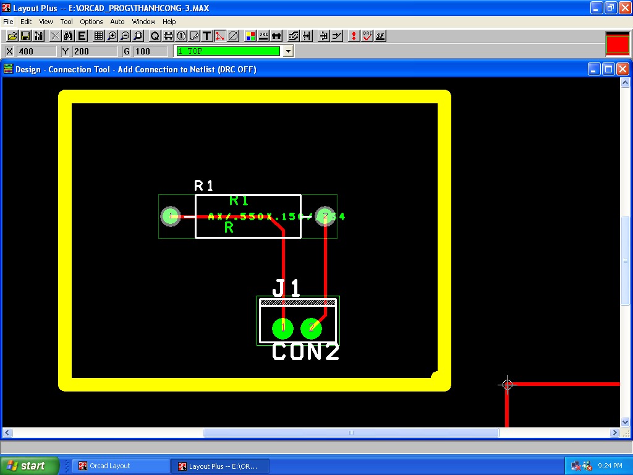Open the View menu
The width and height of the screenshot is (633, 475).
(x=46, y=22)
